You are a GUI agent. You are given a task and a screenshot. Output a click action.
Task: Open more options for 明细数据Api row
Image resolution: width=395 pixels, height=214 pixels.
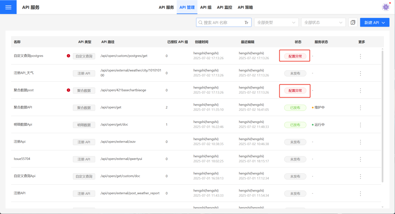[360, 125]
